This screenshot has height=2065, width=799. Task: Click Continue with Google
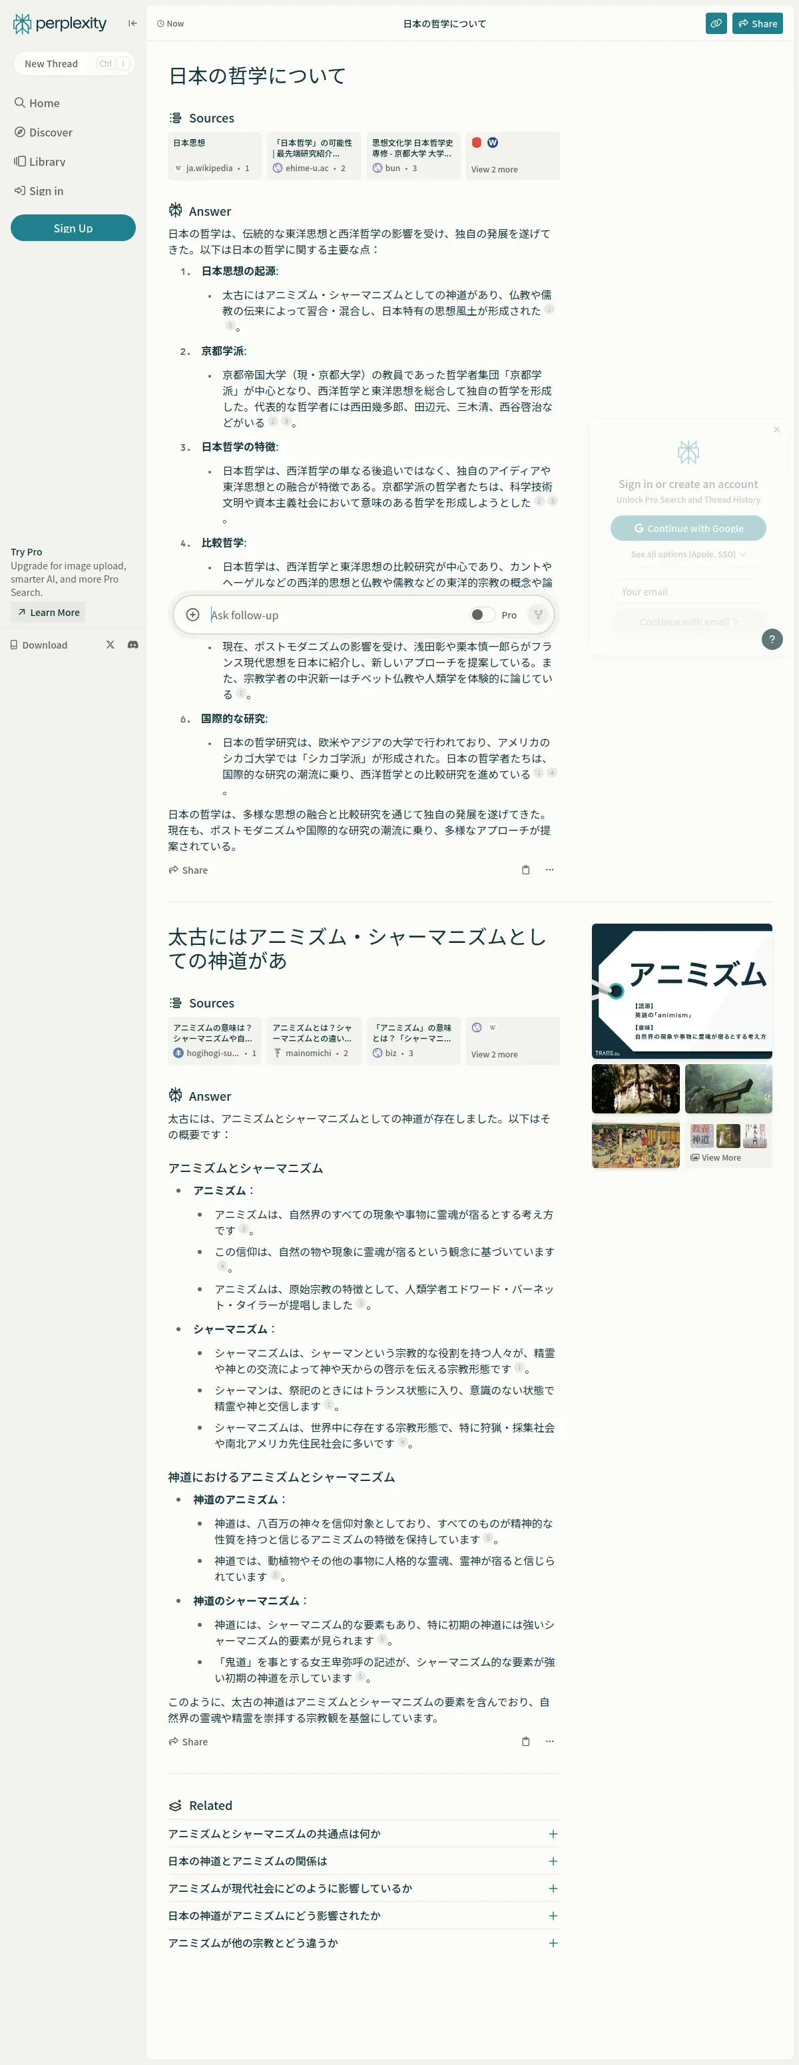[688, 528]
